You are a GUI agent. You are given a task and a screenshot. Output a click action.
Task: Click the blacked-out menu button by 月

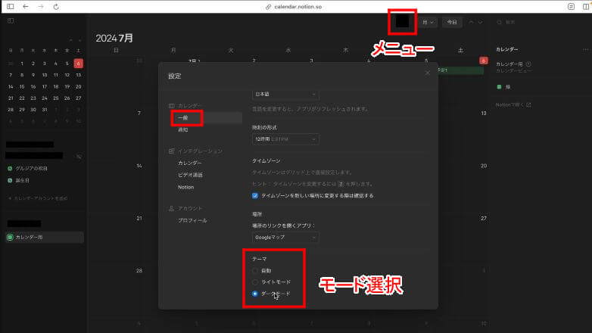(402, 21)
